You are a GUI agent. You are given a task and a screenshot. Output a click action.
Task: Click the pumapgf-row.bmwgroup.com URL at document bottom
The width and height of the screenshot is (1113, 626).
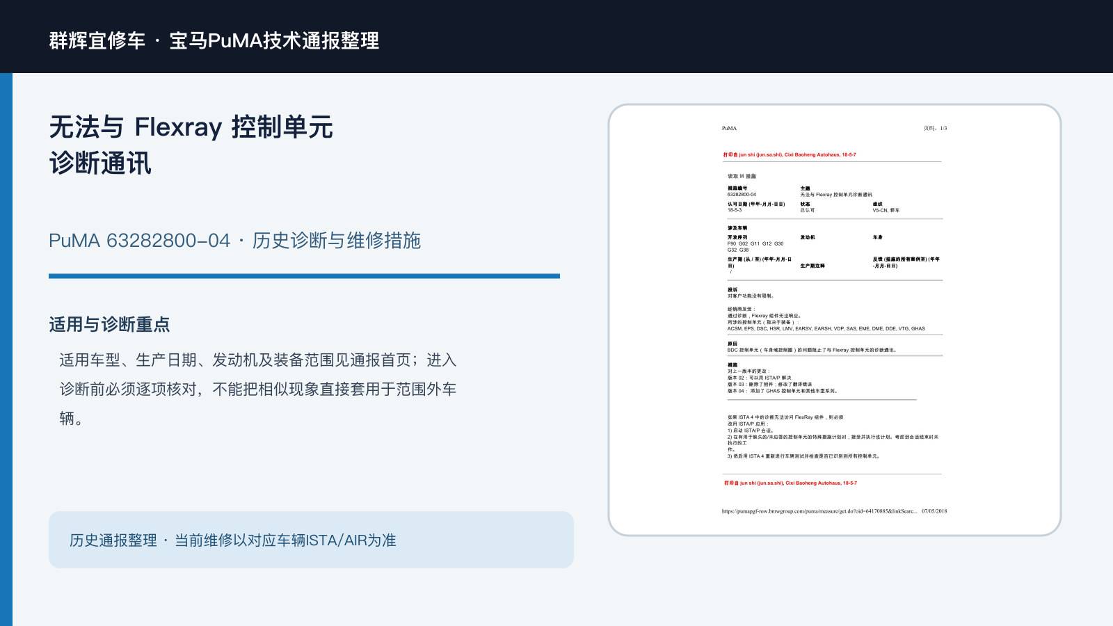tap(819, 511)
